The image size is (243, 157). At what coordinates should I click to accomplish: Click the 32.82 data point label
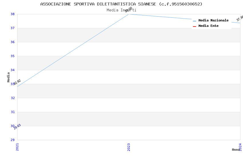(x=17, y=82)
